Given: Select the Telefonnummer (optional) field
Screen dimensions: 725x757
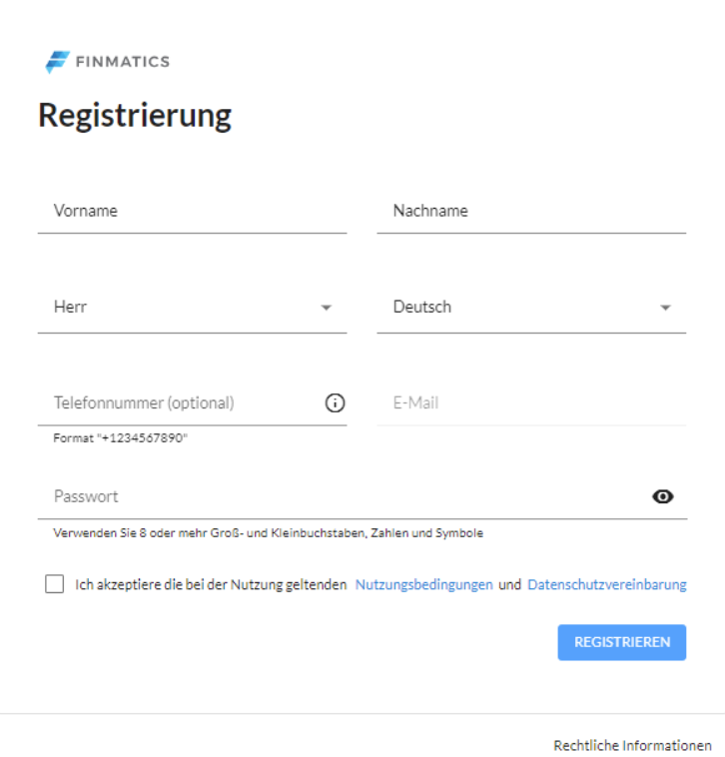Looking at the screenshot, I should pos(181,402).
